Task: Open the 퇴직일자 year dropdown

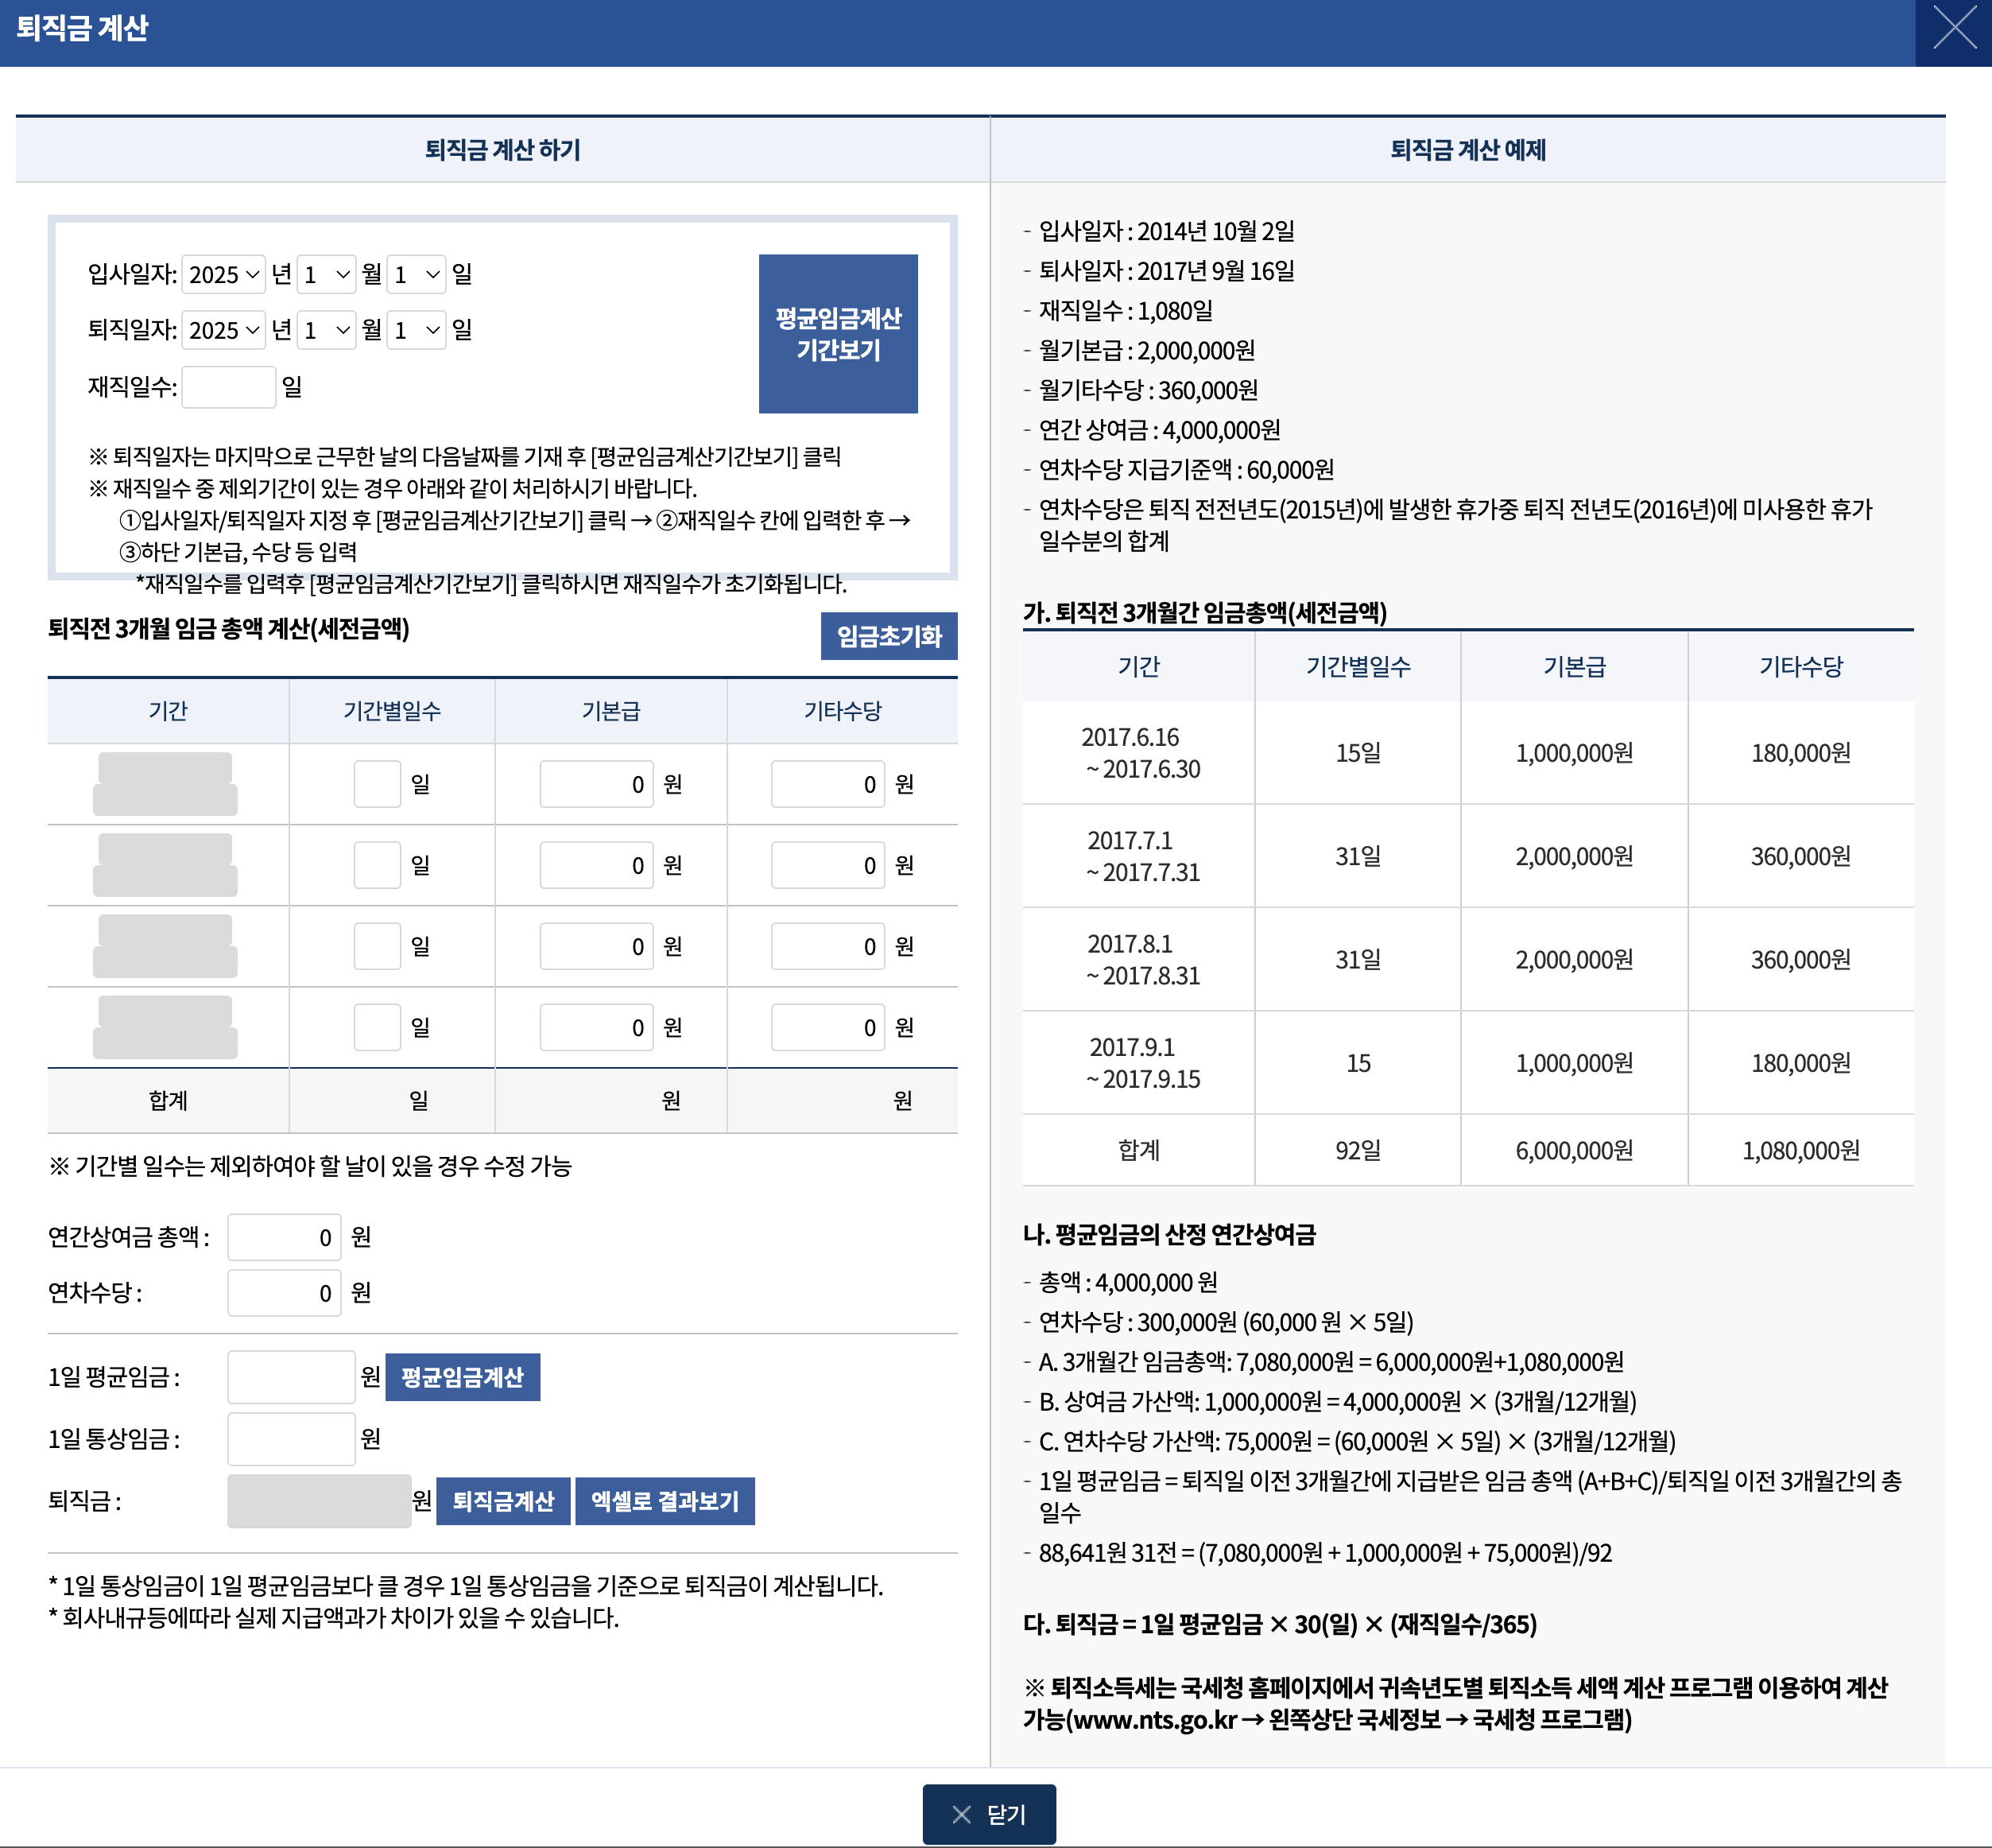Action: [x=224, y=330]
